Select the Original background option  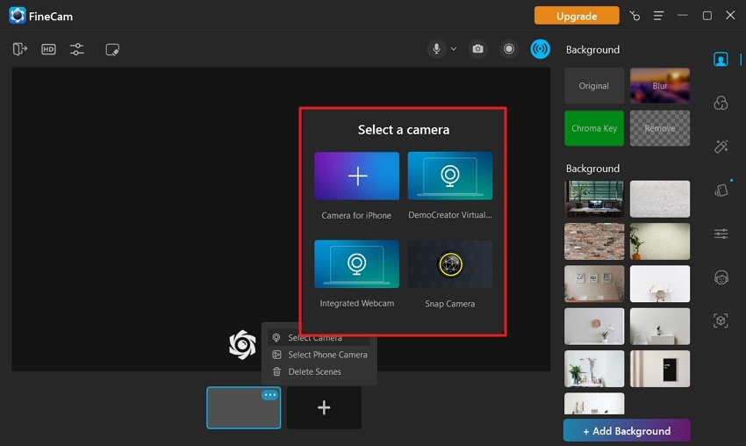click(594, 86)
